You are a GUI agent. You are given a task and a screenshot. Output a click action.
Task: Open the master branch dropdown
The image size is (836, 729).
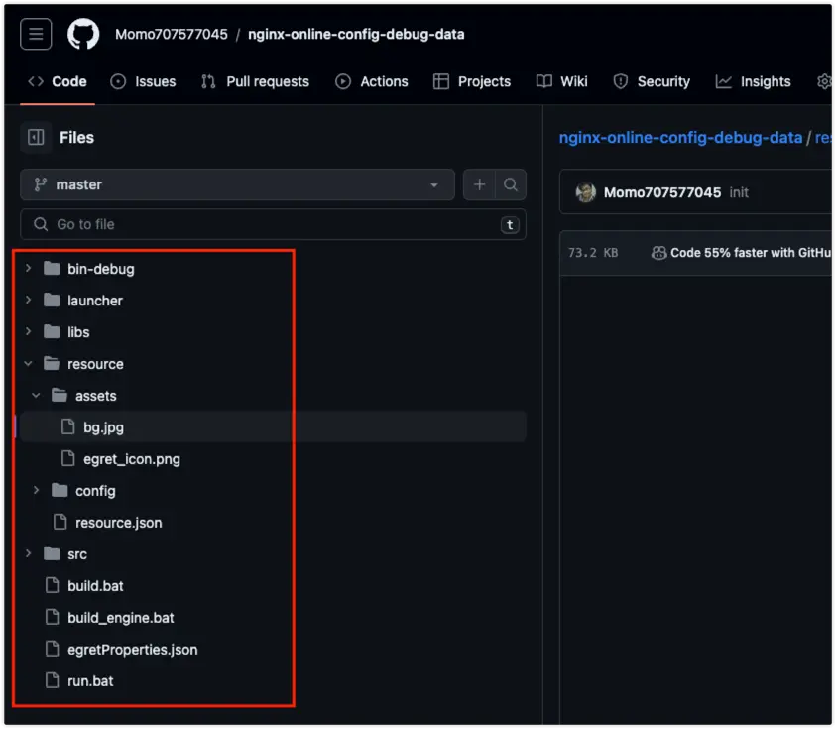237,184
